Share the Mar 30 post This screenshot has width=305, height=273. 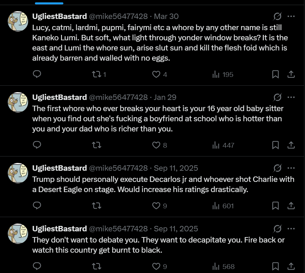(x=291, y=74)
